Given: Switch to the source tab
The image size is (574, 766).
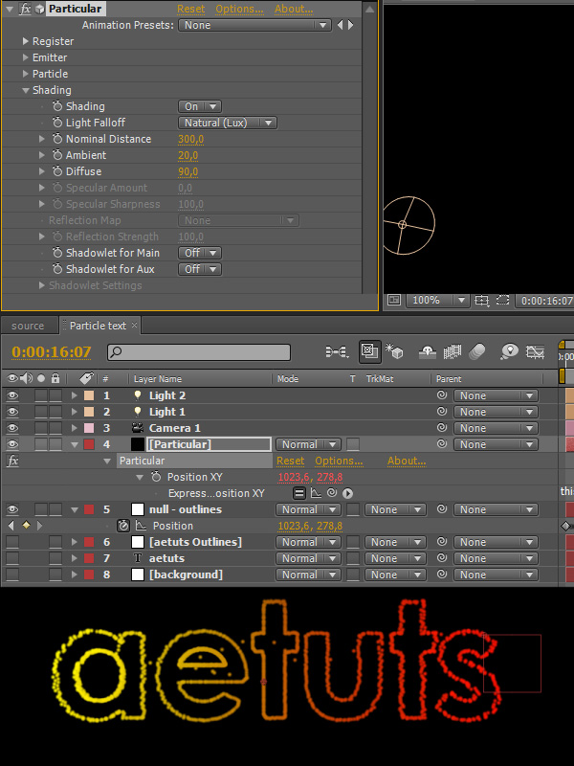Looking at the screenshot, I should (28, 326).
